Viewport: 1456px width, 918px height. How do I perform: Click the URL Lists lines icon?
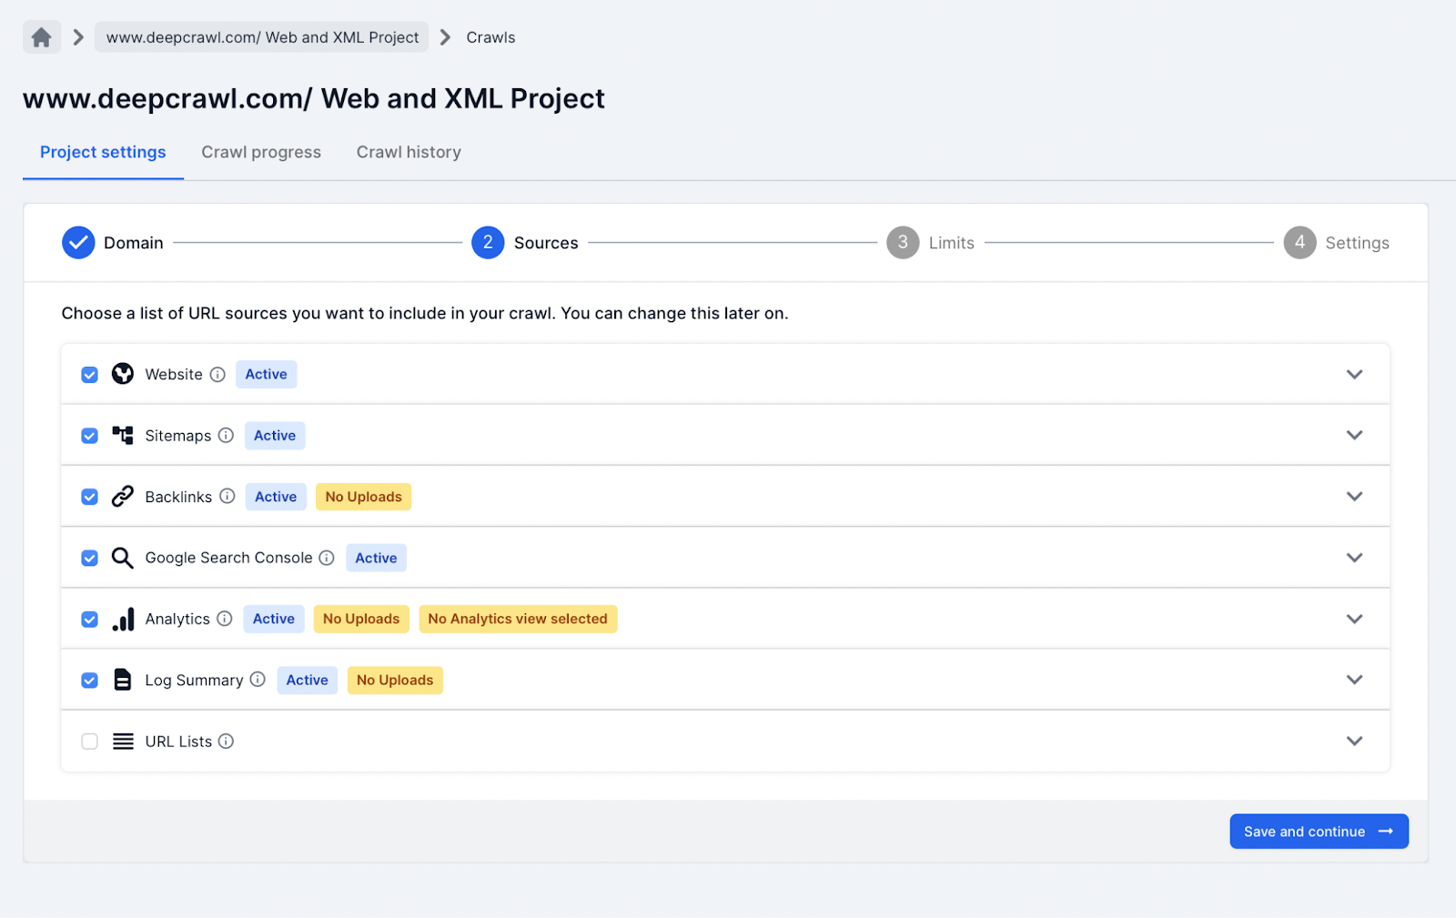point(123,741)
